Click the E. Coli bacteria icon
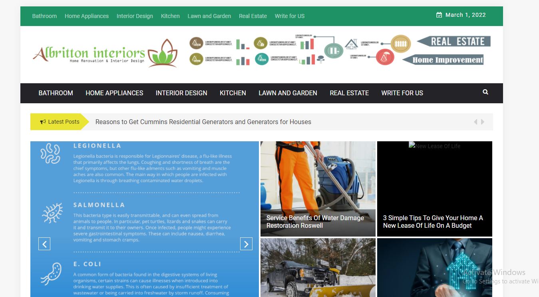This screenshot has height=297, width=539. click(x=51, y=273)
